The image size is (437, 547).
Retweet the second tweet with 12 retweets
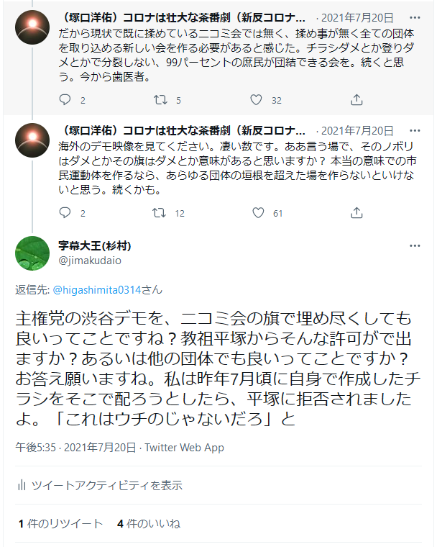[160, 212]
